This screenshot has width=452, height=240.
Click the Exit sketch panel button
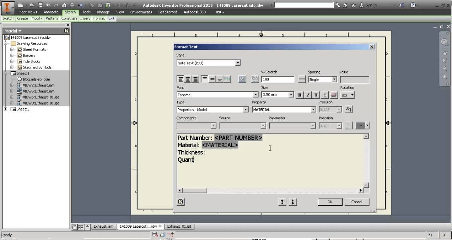[x=112, y=18]
